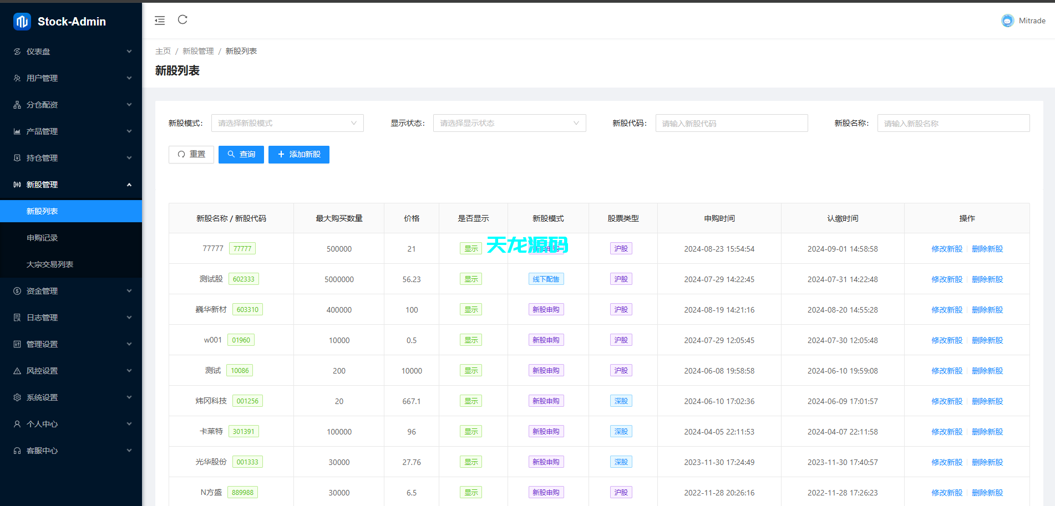Collapse the 新股管理 sidebar section
Image resolution: width=1055 pixels, height=506 pixels.
71,185
